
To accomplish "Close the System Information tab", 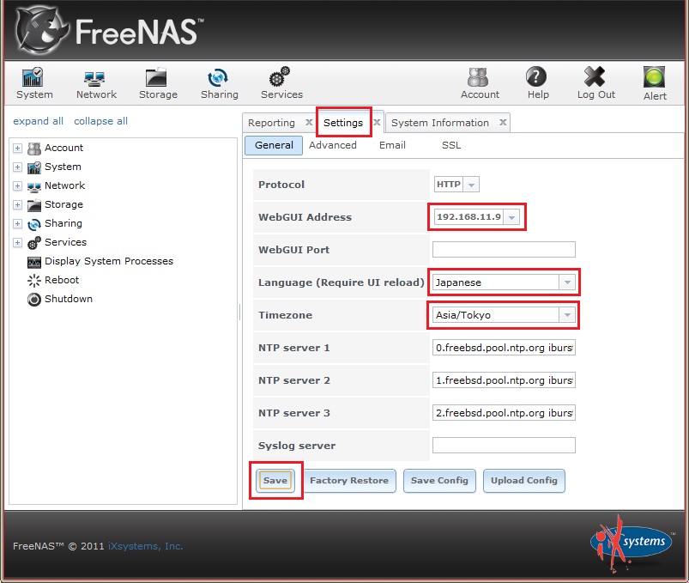I will tap(503, 122).
